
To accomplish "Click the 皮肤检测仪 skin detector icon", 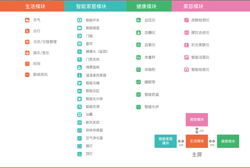I will click(187, 20).
